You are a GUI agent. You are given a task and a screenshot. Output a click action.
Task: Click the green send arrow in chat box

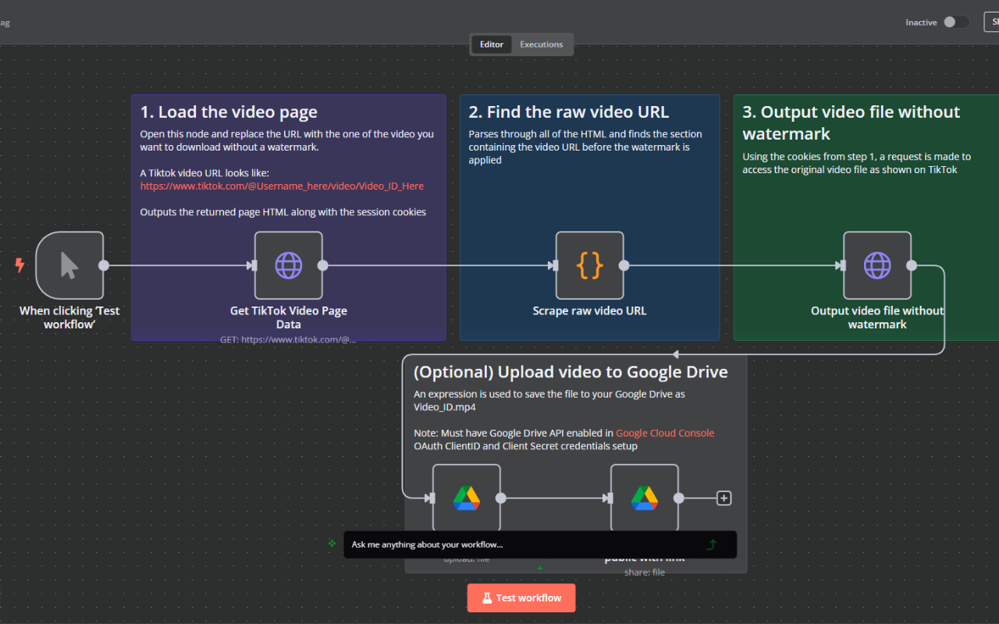pyautogui.click(x=711, y=544)
